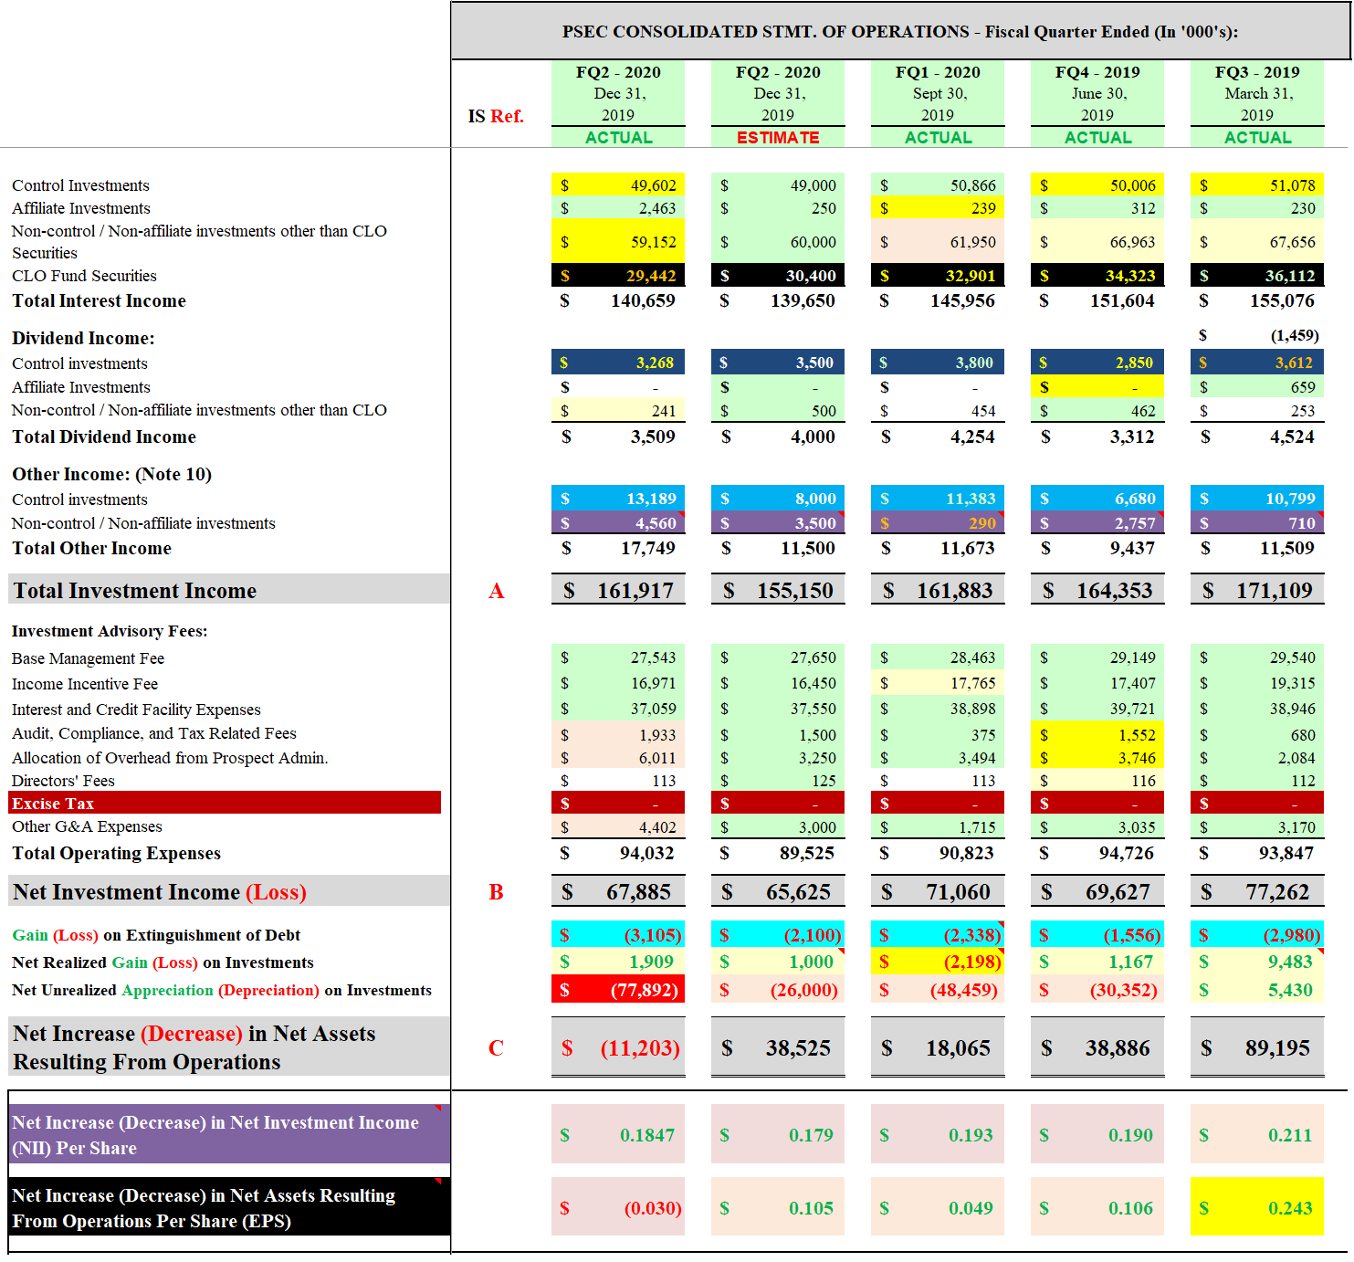Click the EPS value (0.030)
Viewport: 1354px width, 1262px height.
click(652, 1208)
